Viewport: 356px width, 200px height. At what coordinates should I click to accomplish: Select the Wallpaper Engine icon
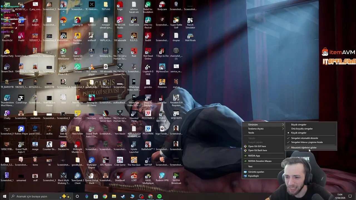[92, 162]
